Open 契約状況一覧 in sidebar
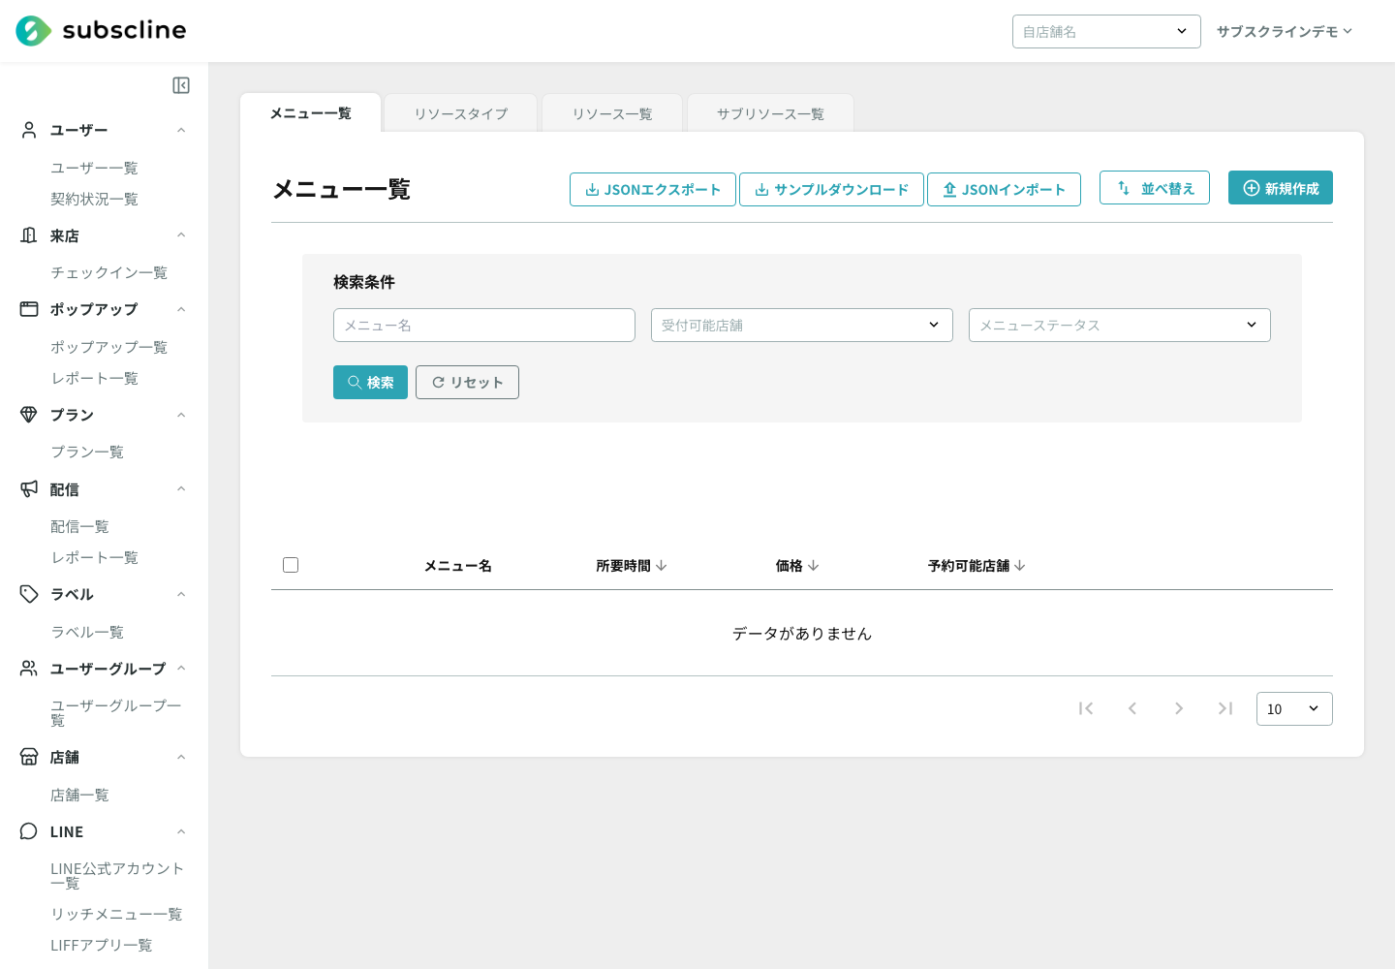The height and width of the screenshot is (969, 1395). (94, 199)
